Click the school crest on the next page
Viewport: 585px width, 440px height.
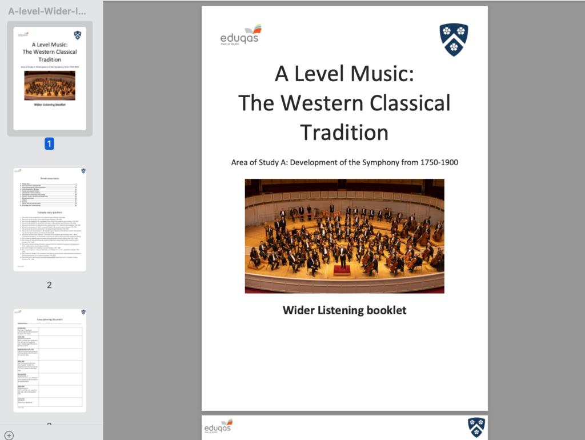476,427
